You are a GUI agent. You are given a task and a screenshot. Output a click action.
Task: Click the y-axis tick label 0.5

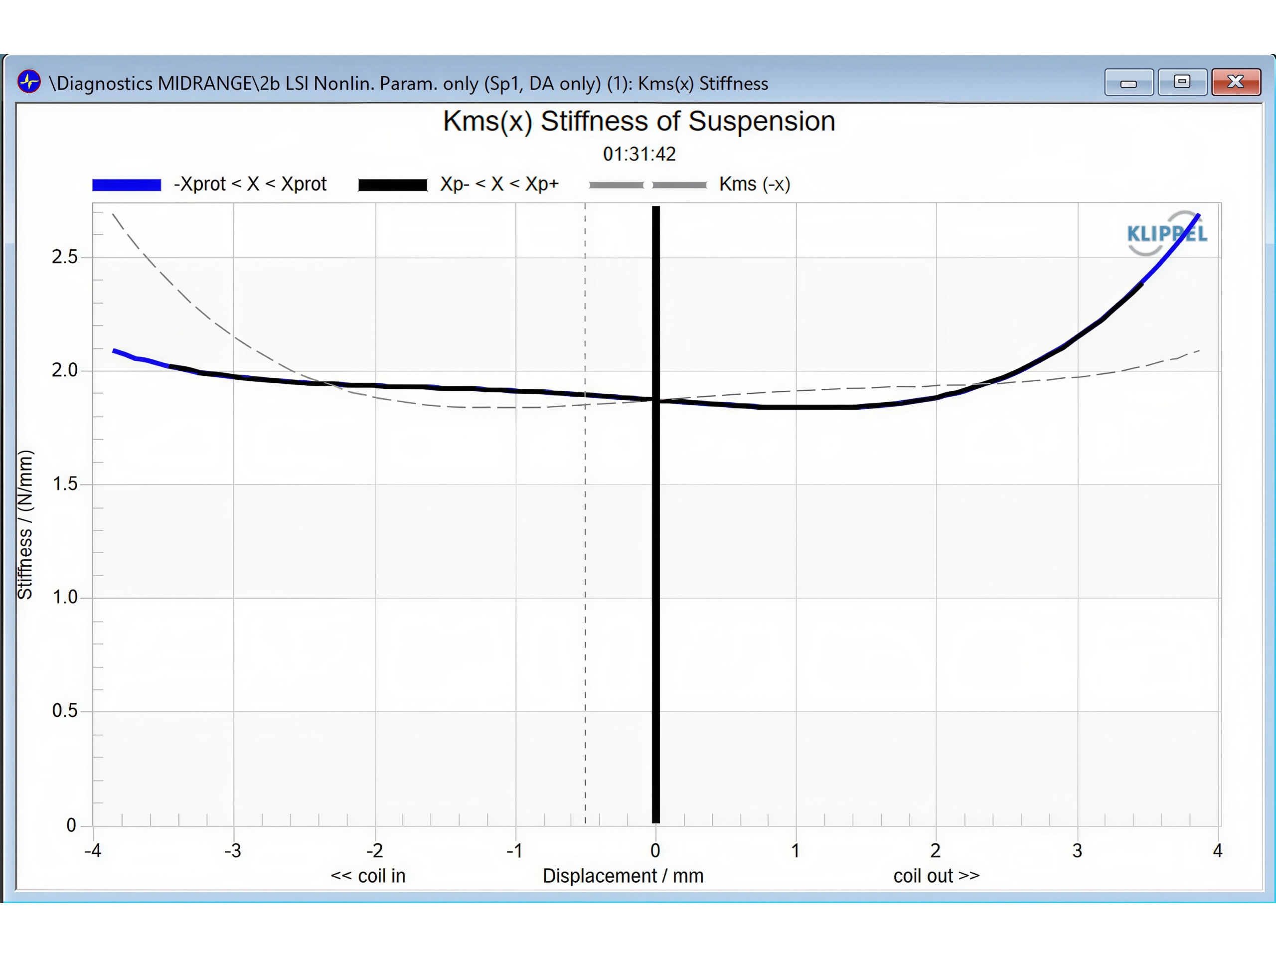tap(65, 710)
